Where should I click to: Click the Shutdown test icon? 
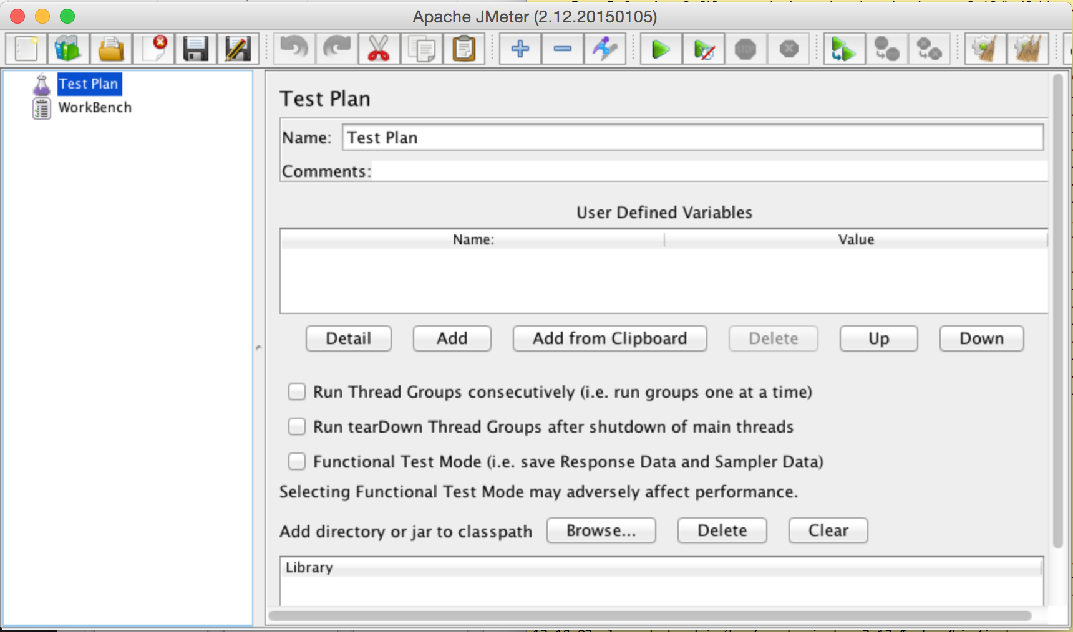point(789,49)
